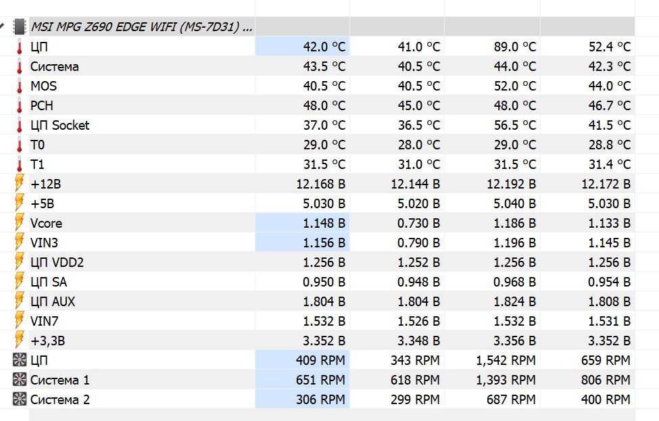Click the fan icon beside Система 2
This screenshot has height=421, width=659.
coord(20,399)
